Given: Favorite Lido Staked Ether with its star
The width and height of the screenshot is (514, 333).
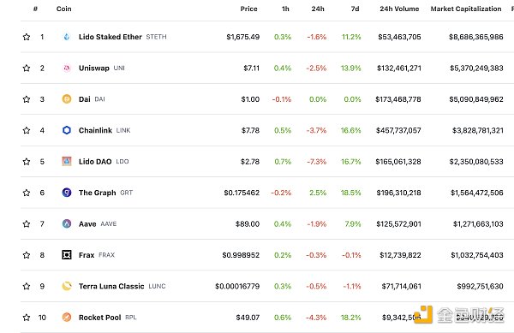Looking at the screenshot, I should coord(27,37).
